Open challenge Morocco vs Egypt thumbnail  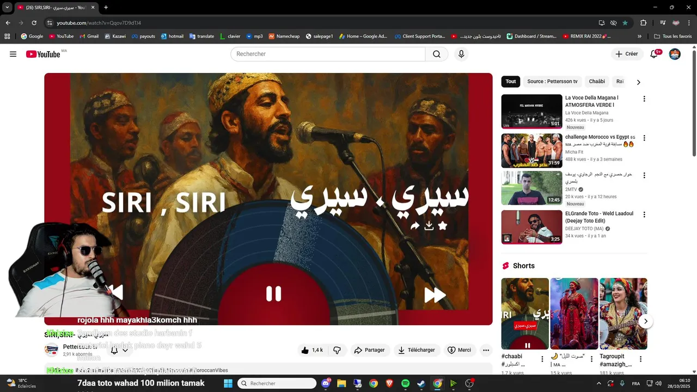[x=531, y=151]
